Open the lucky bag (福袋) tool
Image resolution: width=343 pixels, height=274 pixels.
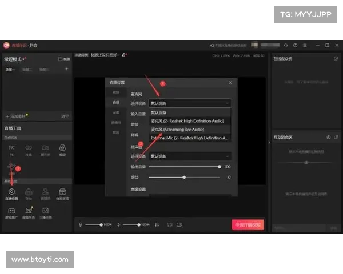click(62, 150)
